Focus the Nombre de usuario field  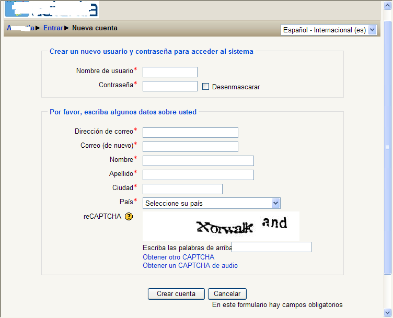click(170, 72)
